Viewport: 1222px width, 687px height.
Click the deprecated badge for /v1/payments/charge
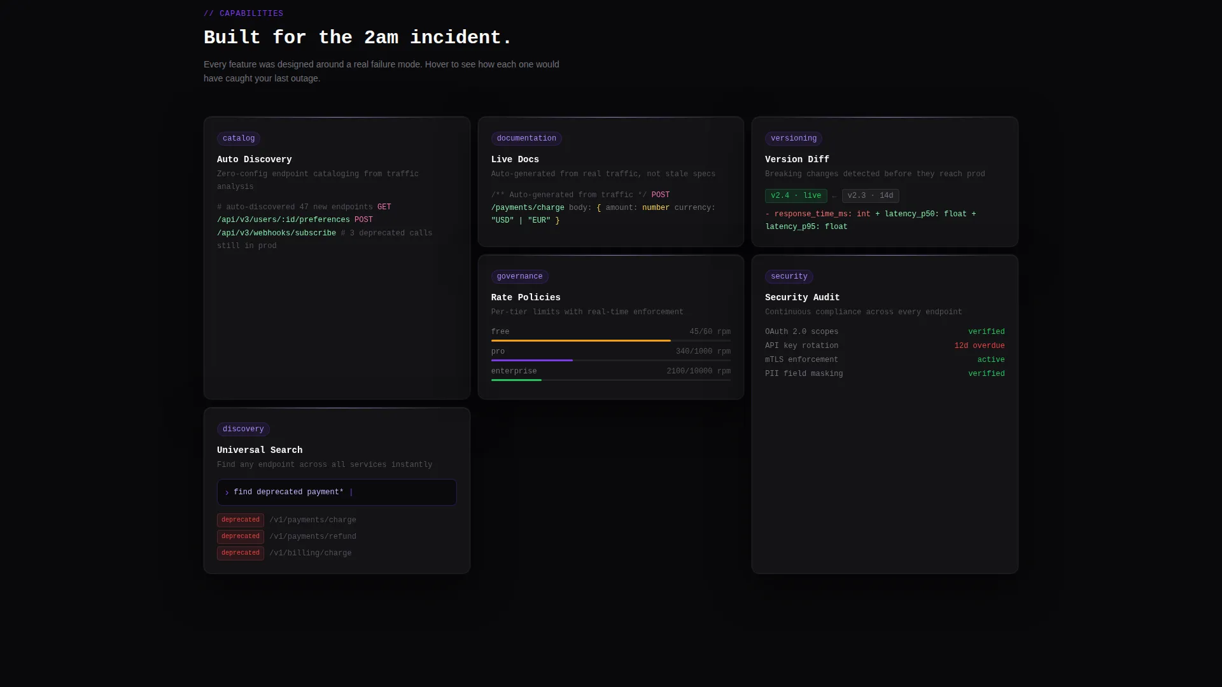point(241,520)
